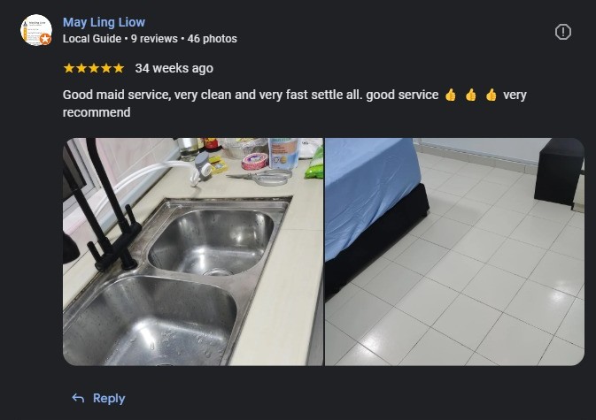Image resolution: width=596 pixels, height=420 pixels.
Task: Open the bedroom tiled floor photo
Action: pos(454,251)
